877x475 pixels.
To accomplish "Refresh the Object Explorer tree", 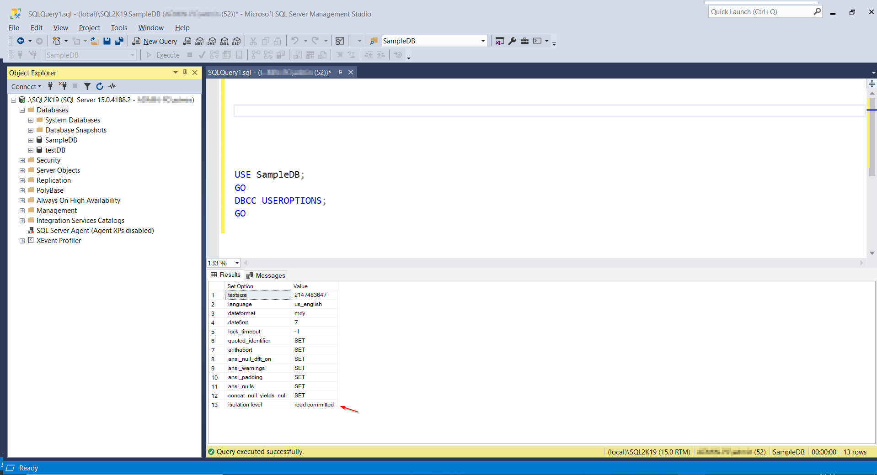I will [99, 86].
